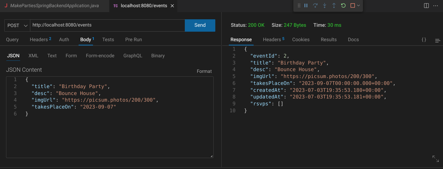Choose Form body type
The image size is (443, 169).
pyautogui.click(x=71, y=56)
